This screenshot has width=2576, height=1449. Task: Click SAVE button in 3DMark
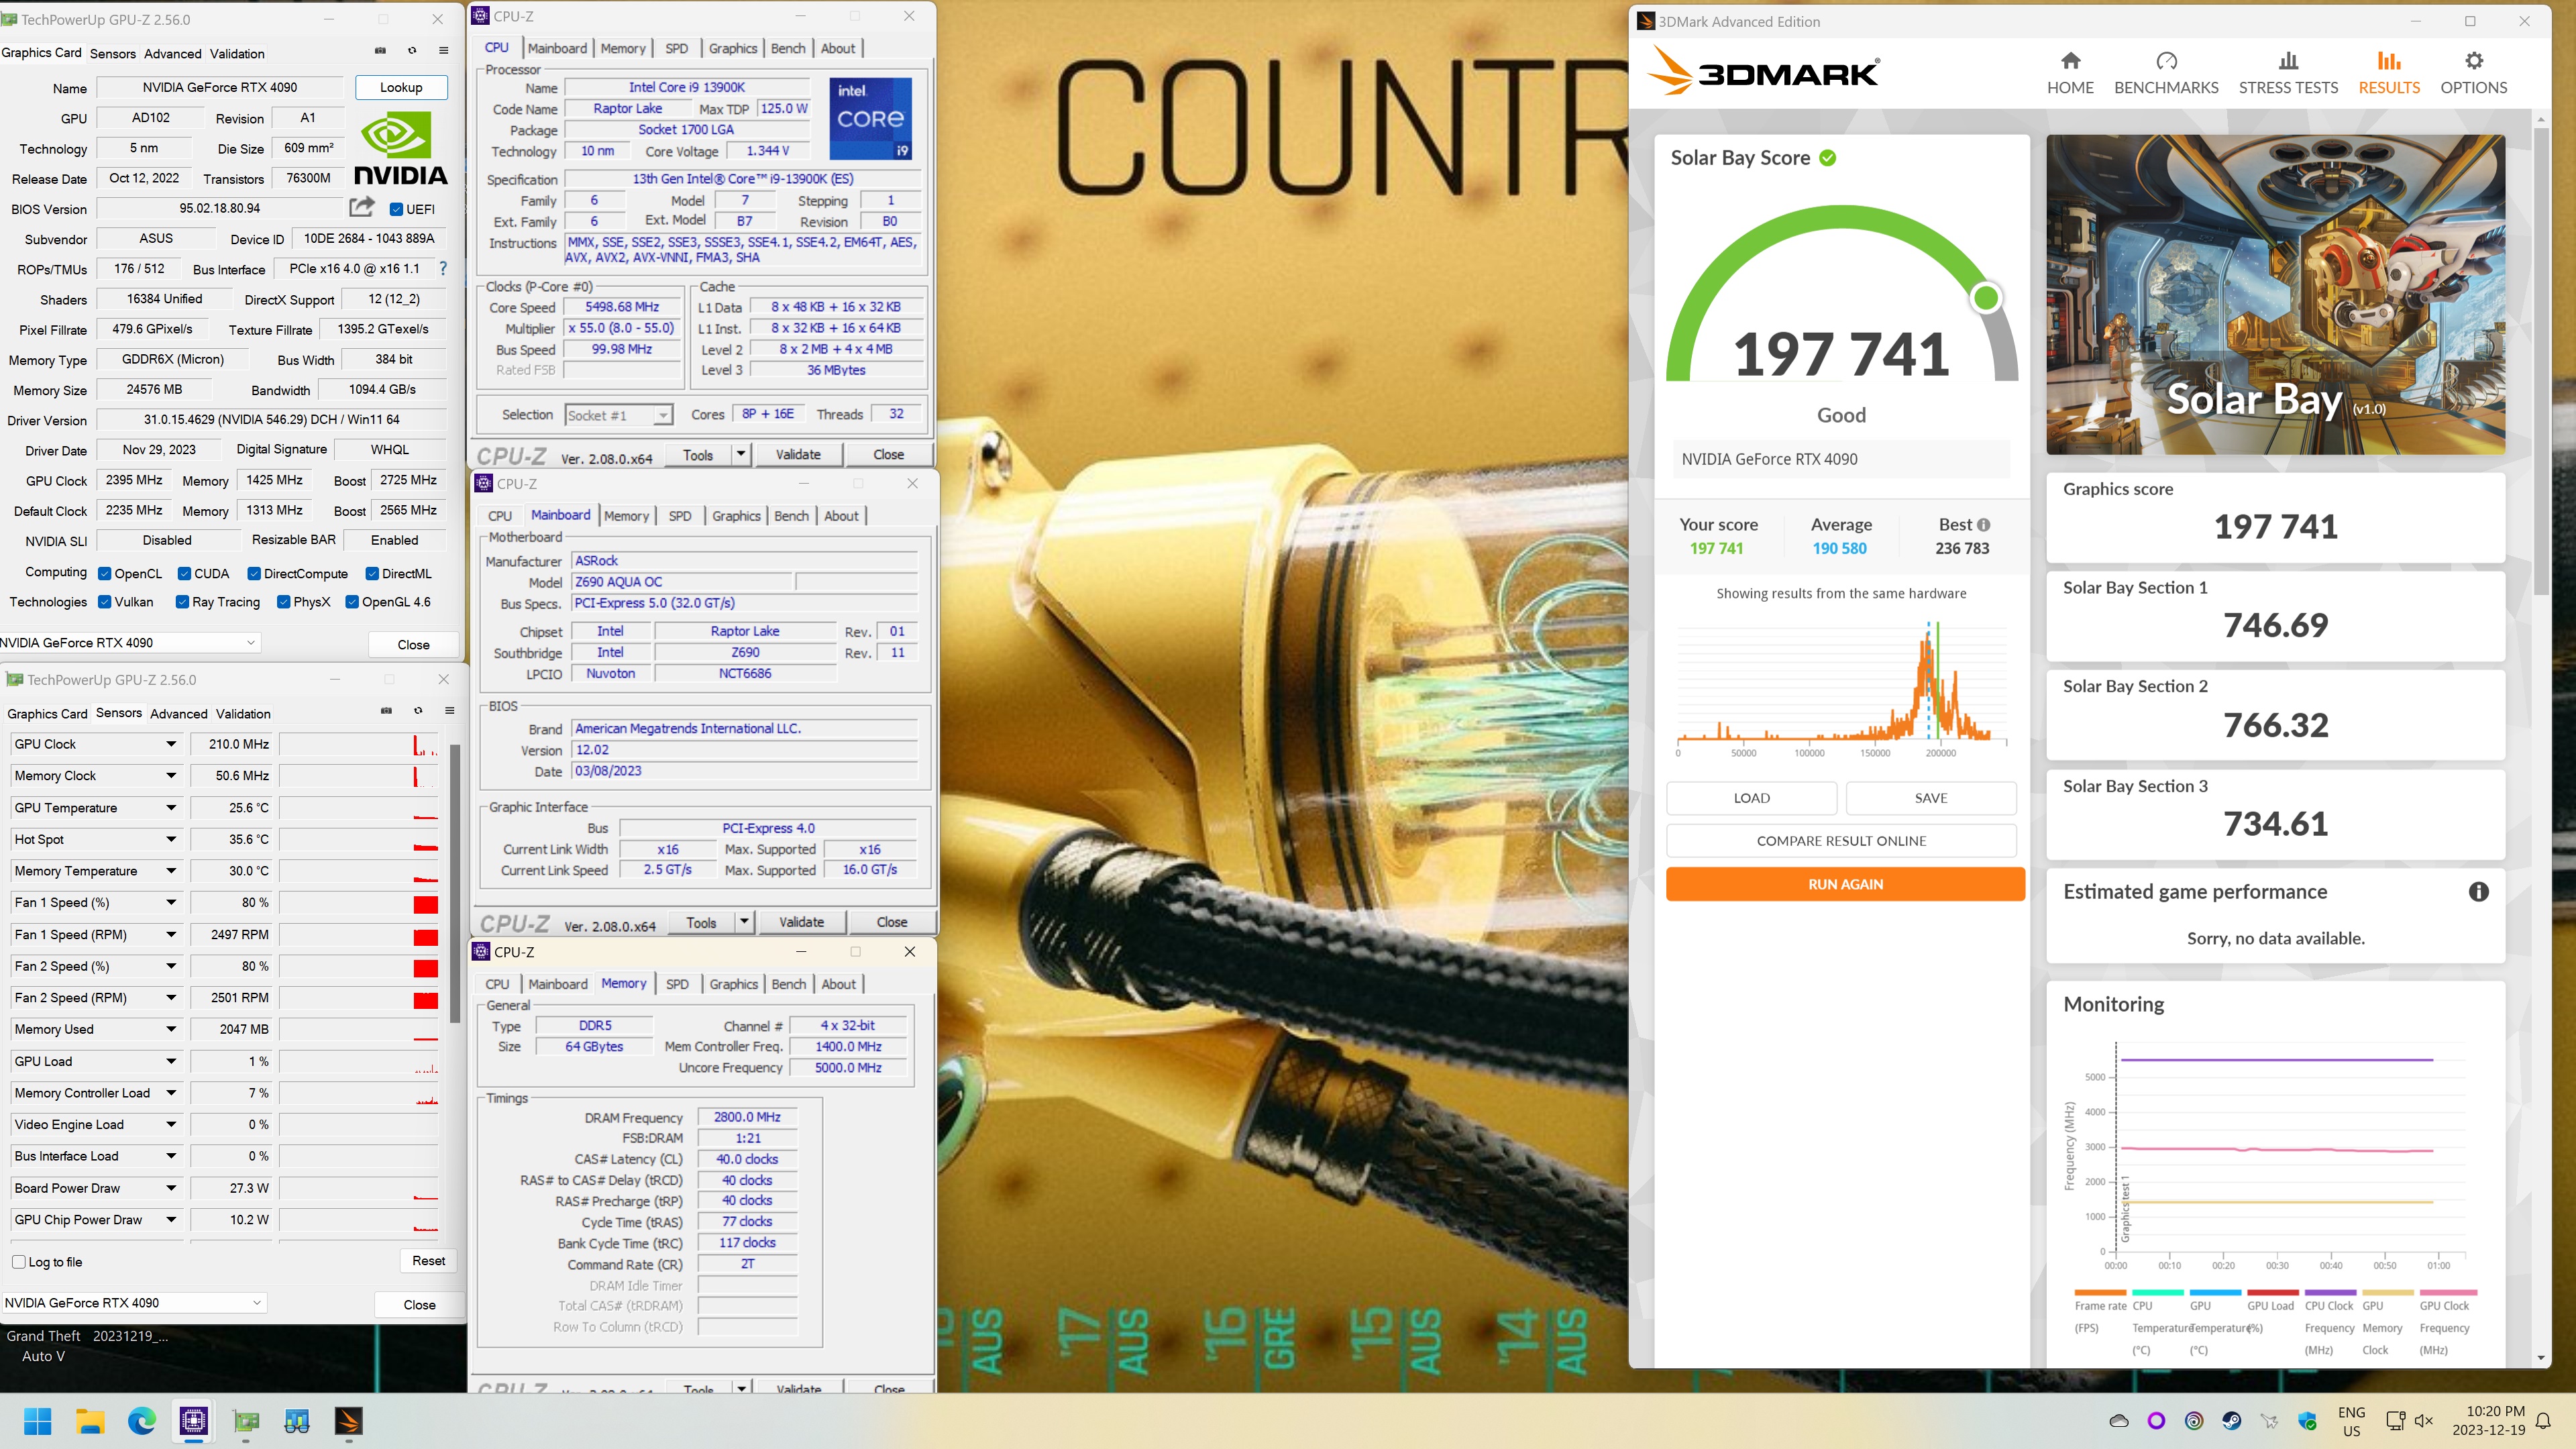click(1931, 798)
